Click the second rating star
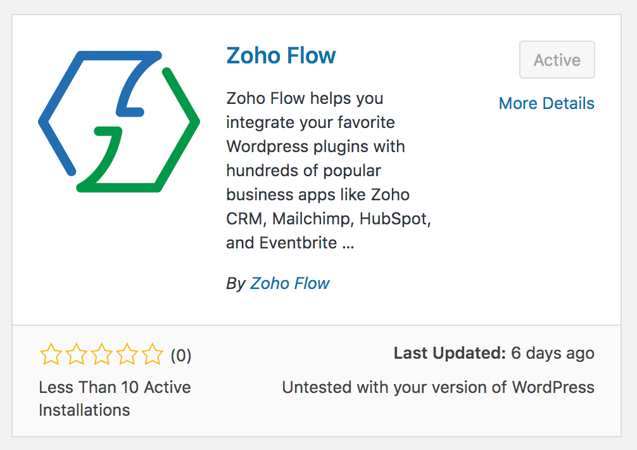 coord(75,355)
